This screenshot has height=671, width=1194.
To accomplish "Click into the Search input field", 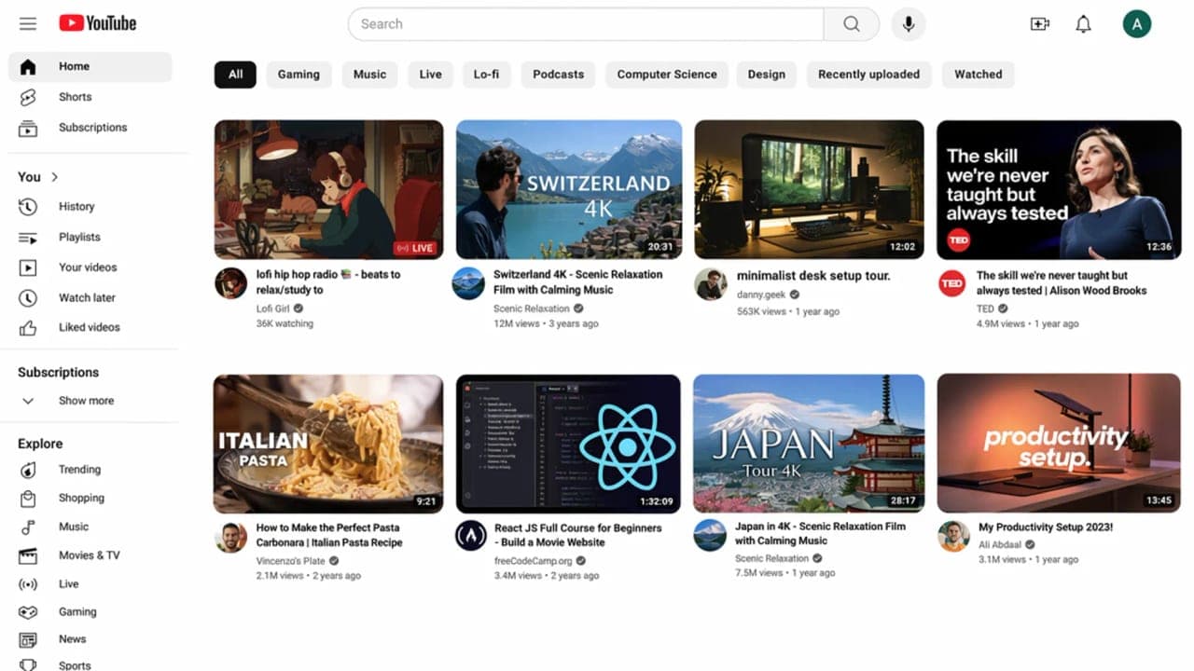I will (x=586, y=24).
